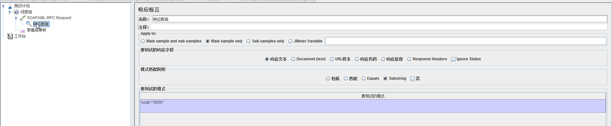Click the 响应断言 magnifier icon in tree
The image size is (612, 126).
pyautogui.click(x=29, y=24)
